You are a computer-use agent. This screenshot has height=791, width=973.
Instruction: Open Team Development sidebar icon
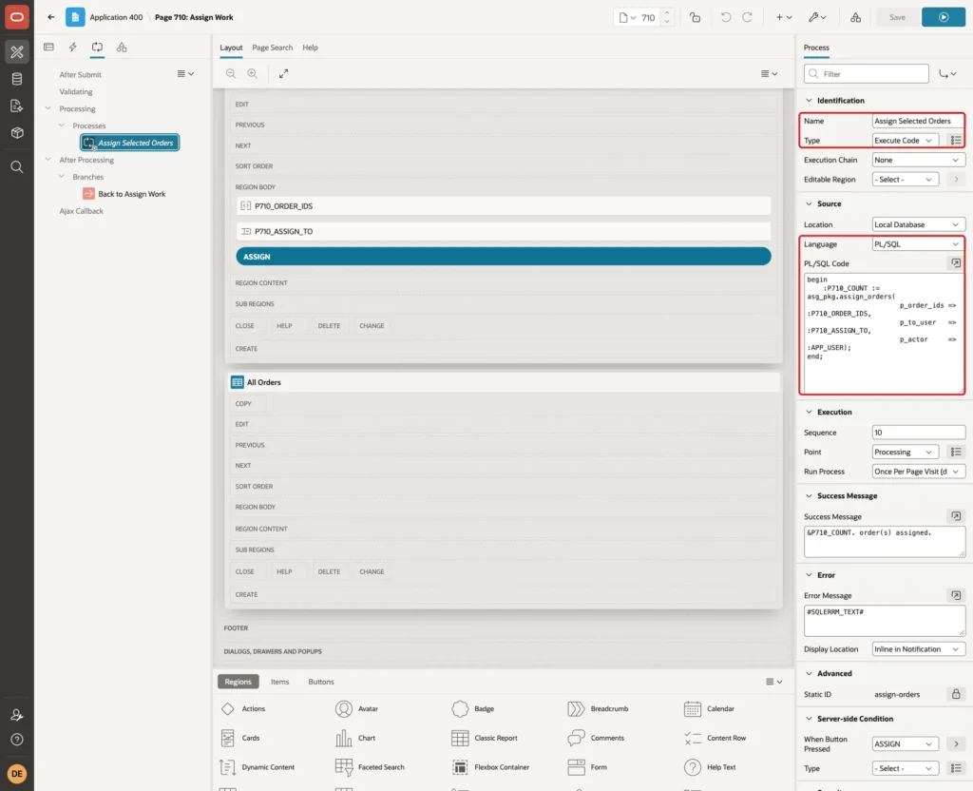[x=17, y=106]
